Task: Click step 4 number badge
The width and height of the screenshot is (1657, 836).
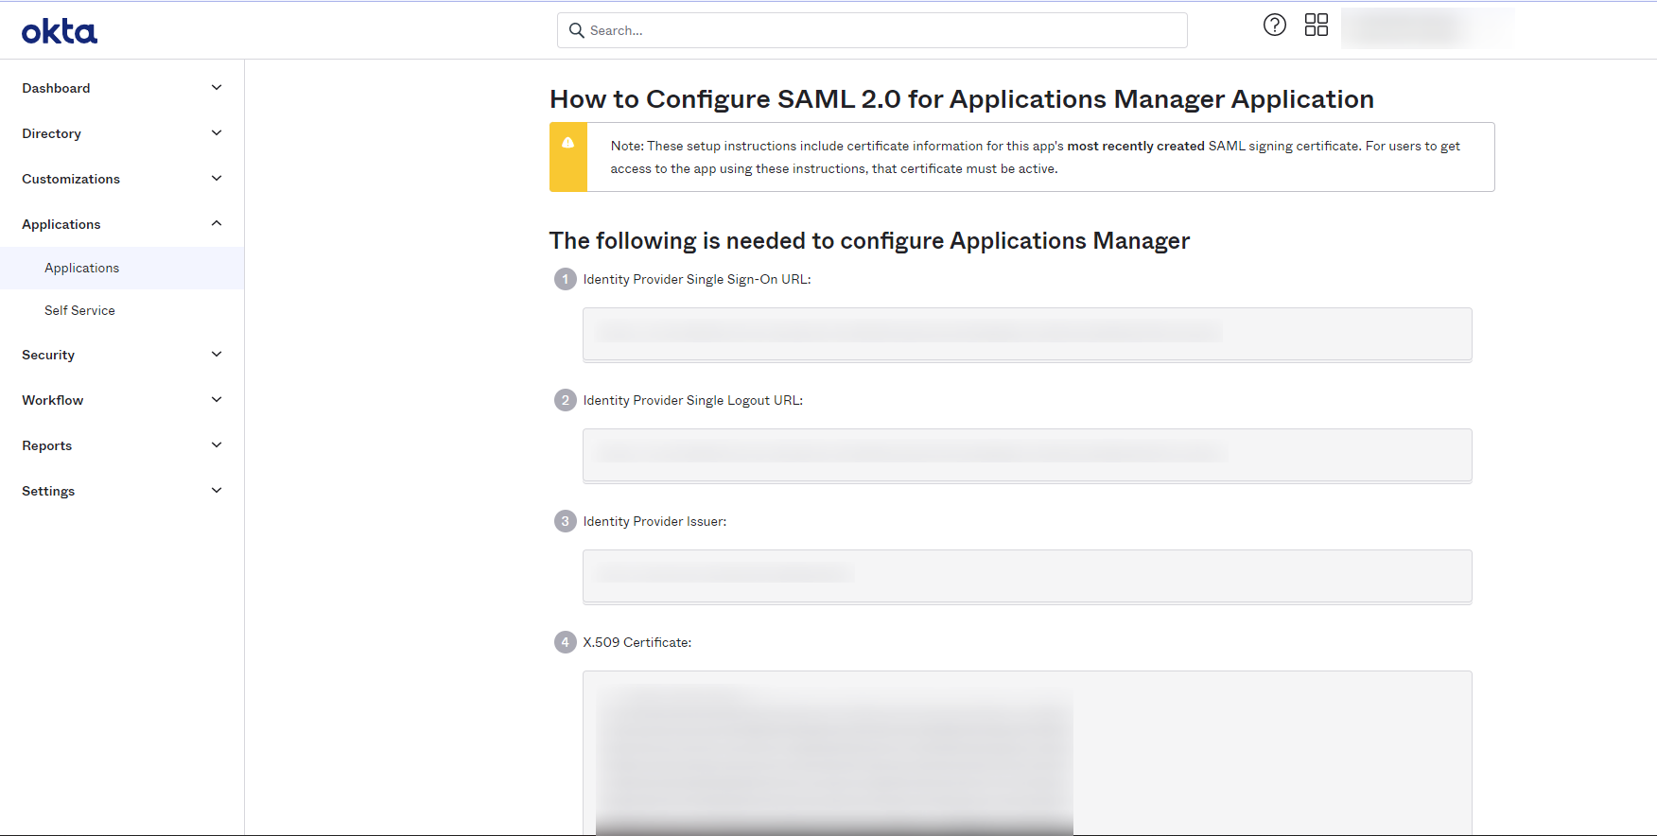Action: (566, 642)
